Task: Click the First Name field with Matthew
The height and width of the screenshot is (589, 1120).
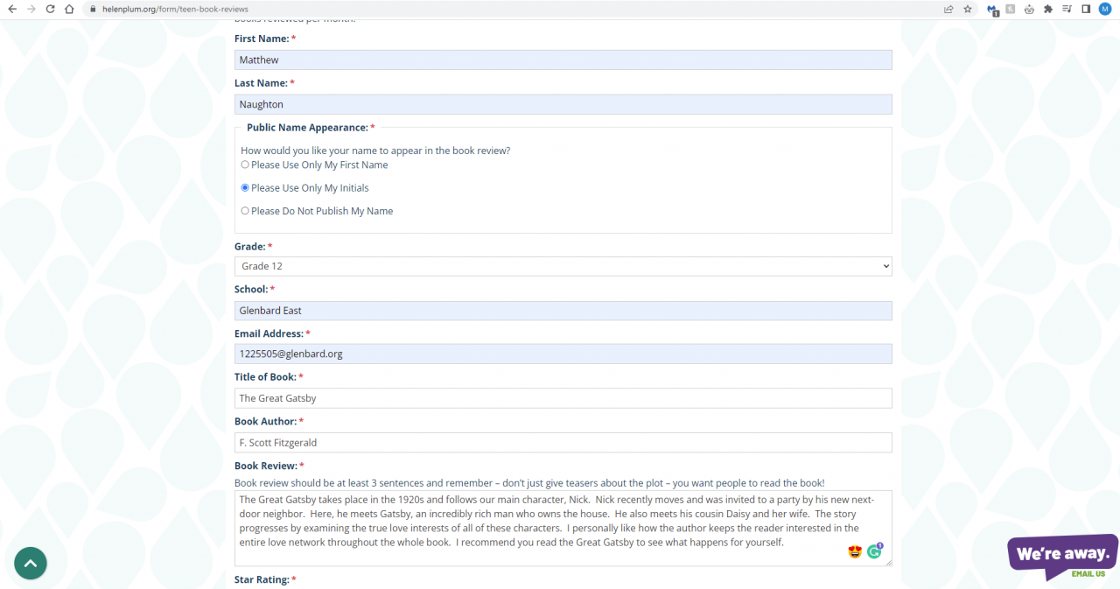Action: [563, 60]
